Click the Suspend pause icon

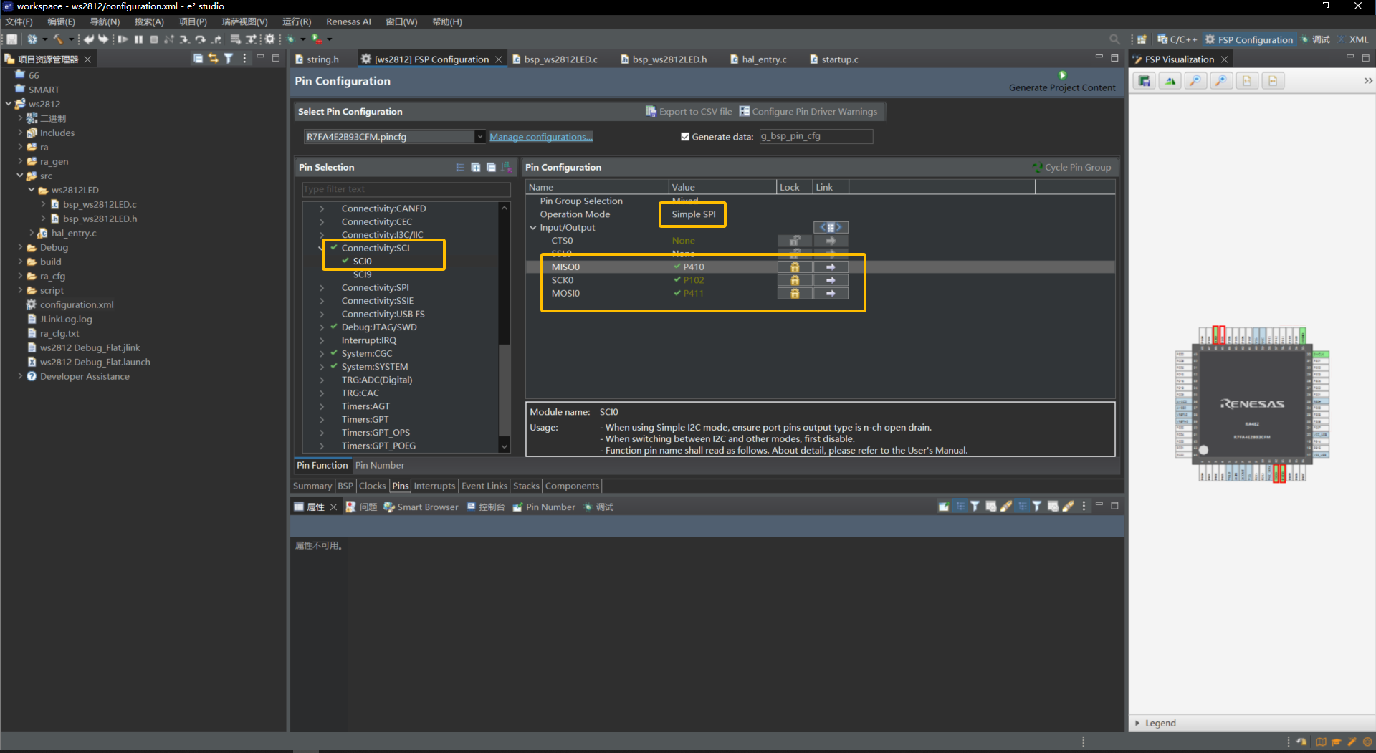click(138, 39)
